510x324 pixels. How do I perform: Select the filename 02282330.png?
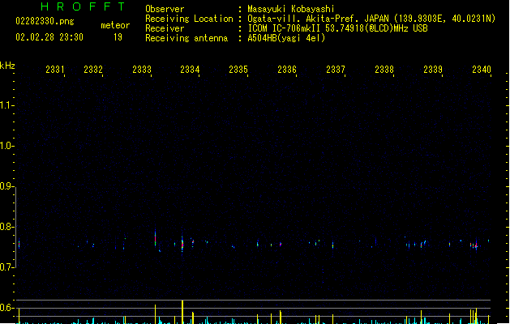(45, 21)
